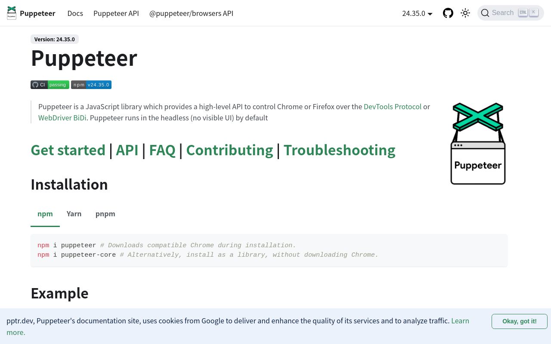This screenshot has height=344, width=551.
Task: Open the Docs navbar item
Action: tap(75, 13)
